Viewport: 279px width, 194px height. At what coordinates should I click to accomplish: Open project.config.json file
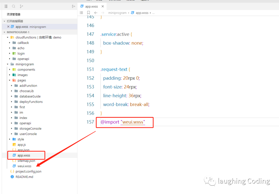tap(28, 172)
